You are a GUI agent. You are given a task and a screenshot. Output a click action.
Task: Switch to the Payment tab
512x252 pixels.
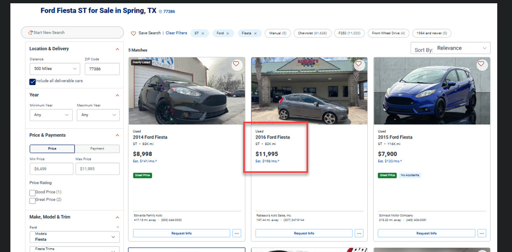(x=97, y=148)
